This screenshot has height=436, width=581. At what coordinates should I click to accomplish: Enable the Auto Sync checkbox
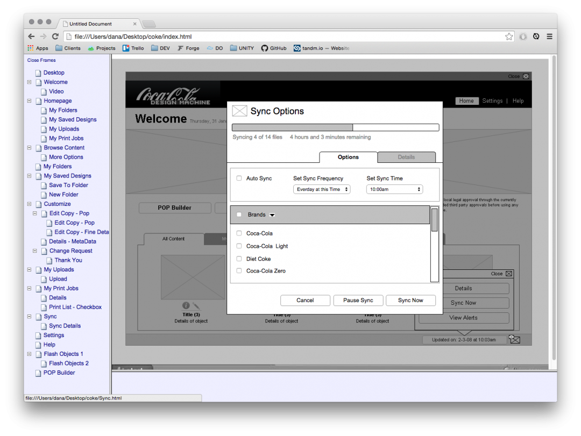[x=239, y=178]
